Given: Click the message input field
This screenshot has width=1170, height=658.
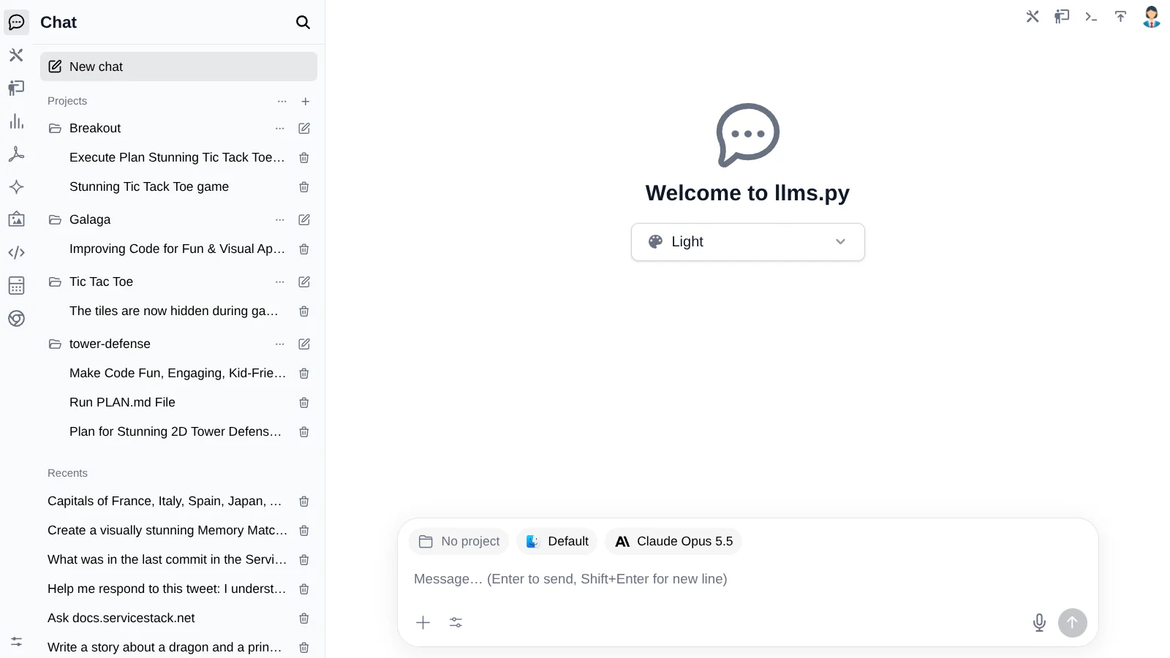Looking at the screenshot, I should (x=747, y=579).
